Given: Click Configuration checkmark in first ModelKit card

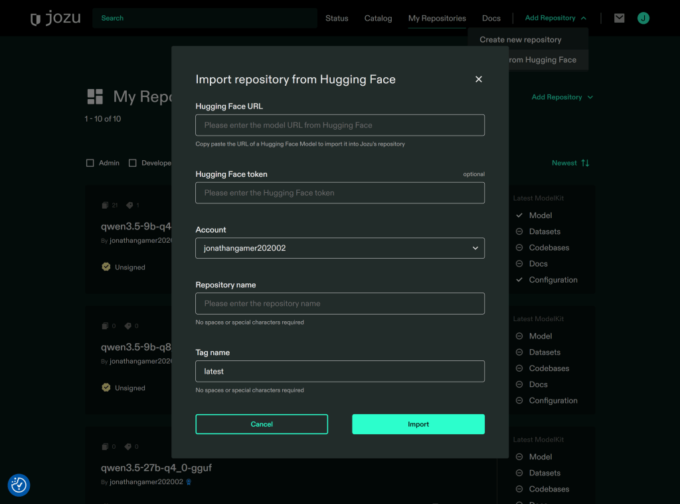Looking at the screenshot, I should point(519,279).
